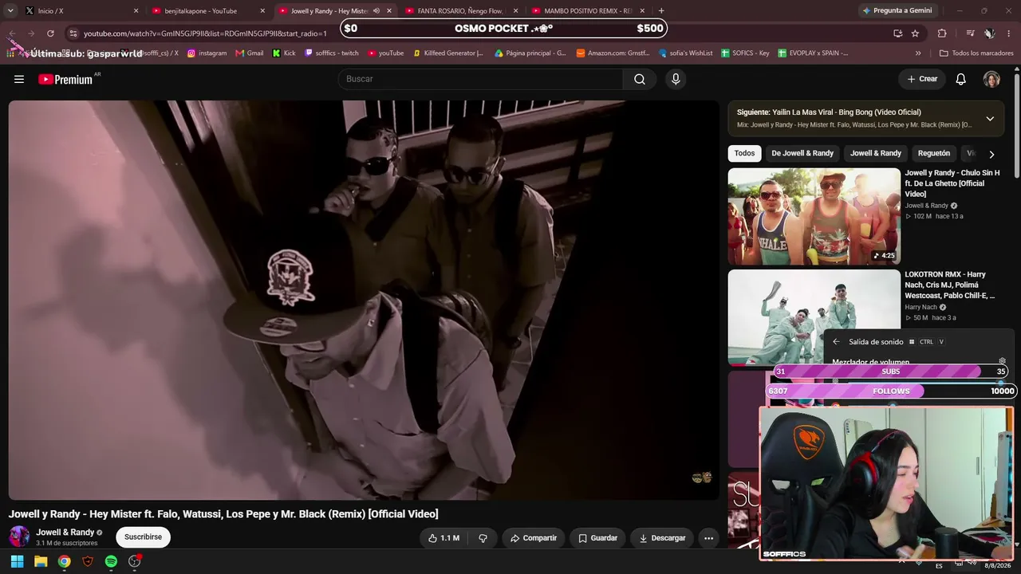Show more filter chips arrow

(x=991, y=154)
